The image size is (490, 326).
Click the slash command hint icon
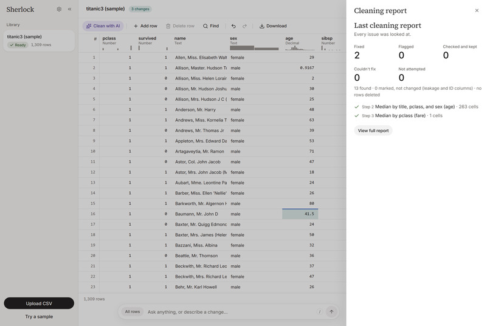pyautogui.click(x=319, y=311)
